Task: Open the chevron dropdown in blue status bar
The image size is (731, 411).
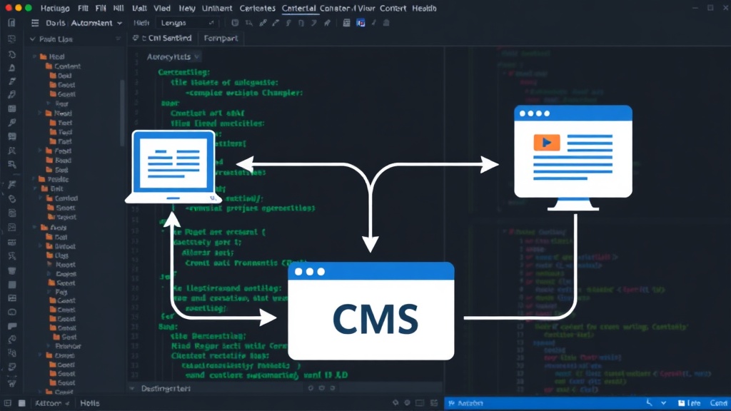Action: tap(663, 403)
